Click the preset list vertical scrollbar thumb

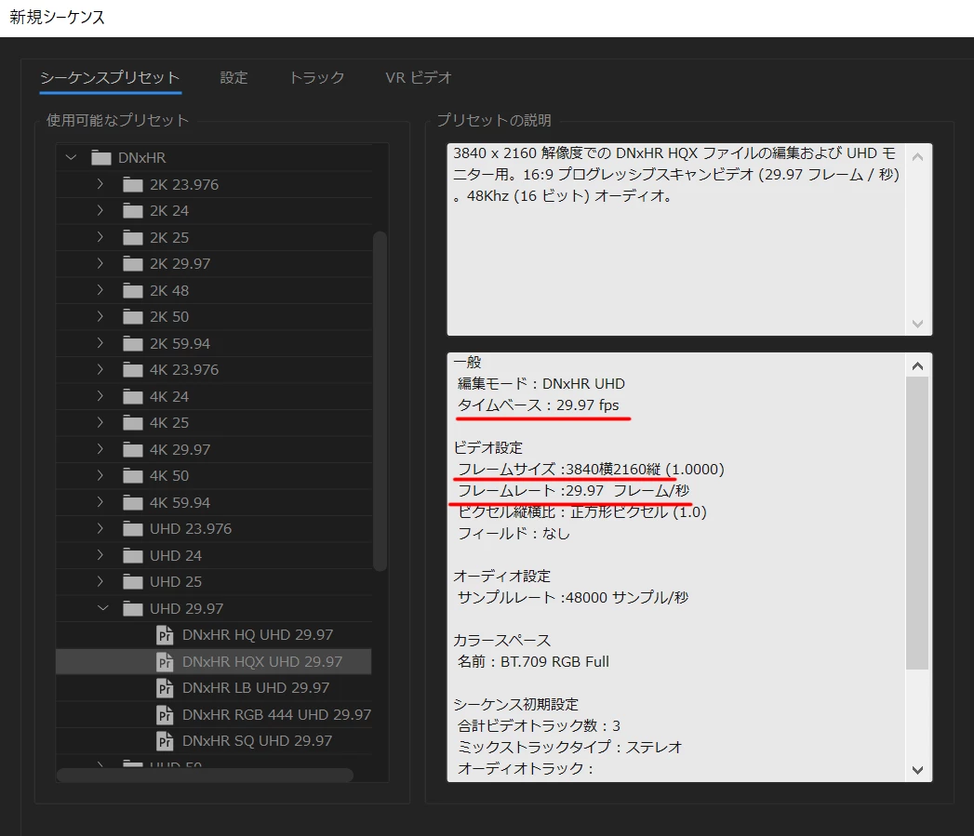click(380, 401)
